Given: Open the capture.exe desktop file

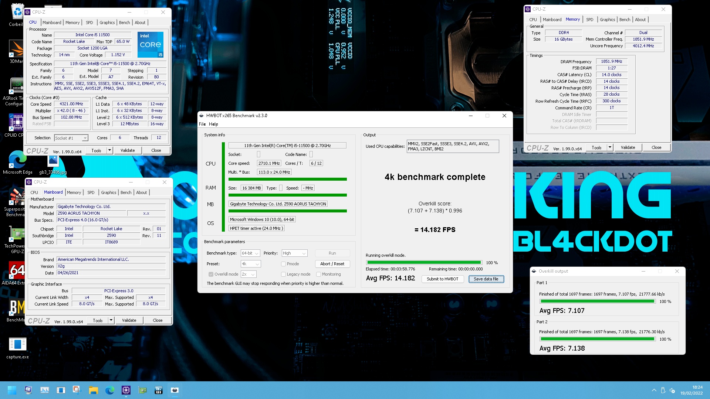Looking at the screenshot, I should point(17,347).
